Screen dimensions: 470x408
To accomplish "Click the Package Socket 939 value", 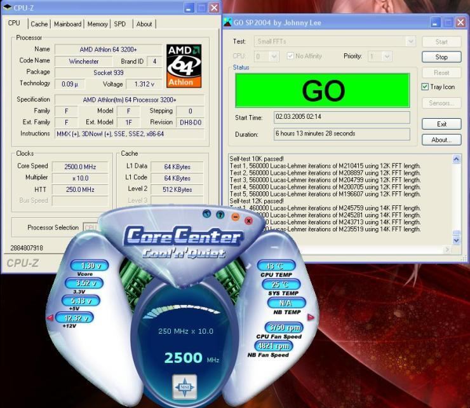I will pos(108,73).
